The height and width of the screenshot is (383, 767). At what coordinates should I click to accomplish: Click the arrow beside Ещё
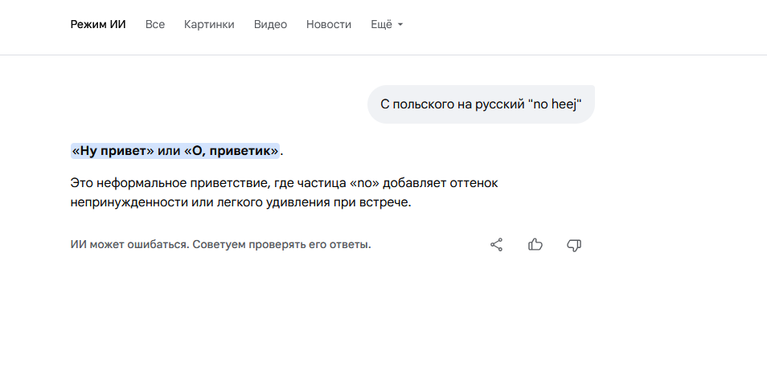(x=400, y=25)
